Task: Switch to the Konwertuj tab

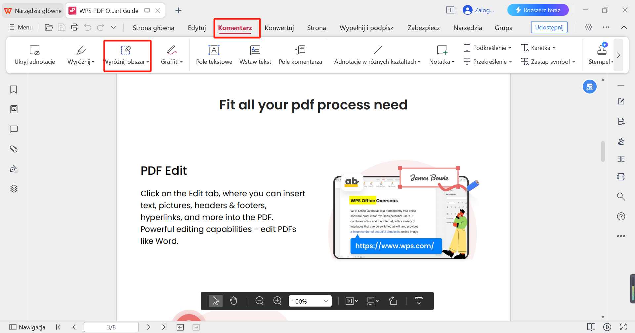Action: (279, 28)
